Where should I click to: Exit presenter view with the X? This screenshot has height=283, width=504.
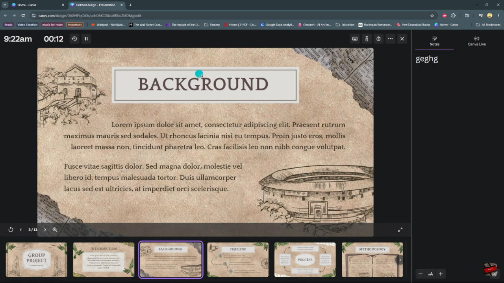click(x=402, y=39)
